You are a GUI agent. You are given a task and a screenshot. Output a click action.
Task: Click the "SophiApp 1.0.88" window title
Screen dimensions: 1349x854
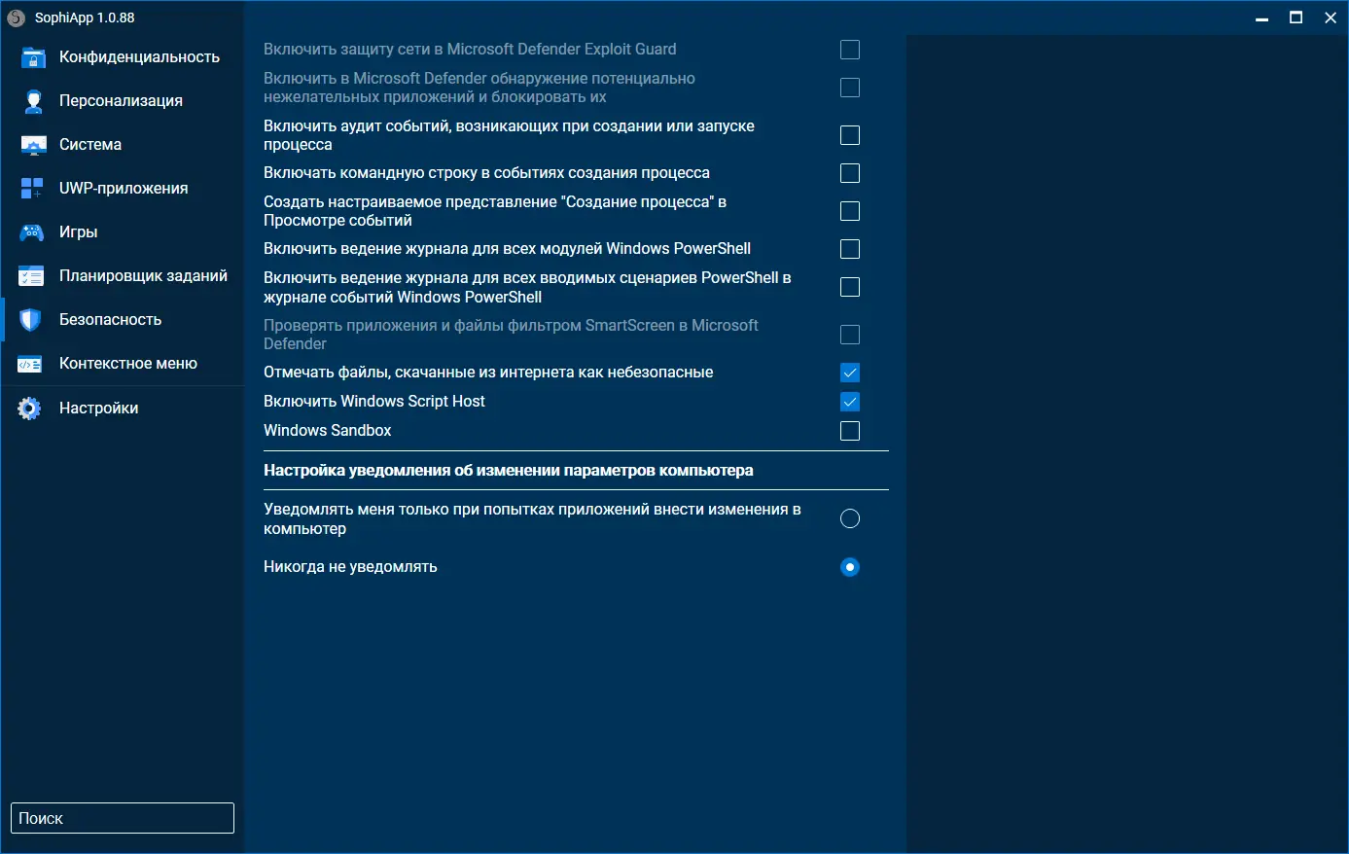pyautogui.click(x=85, y=18)
